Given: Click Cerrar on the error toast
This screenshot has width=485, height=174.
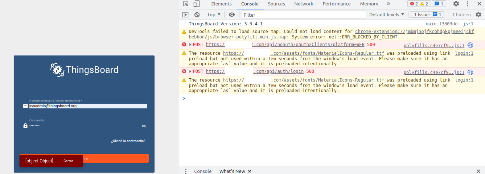Looking at the screenshot, I should (x=68, y=161).
